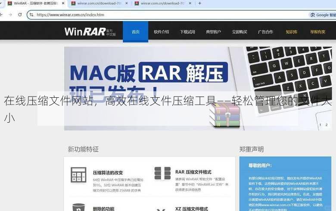336x211 pixels.
Task: Click the archive blocks icon beside RAR 压缩文件格式
Action: point(162,173)
